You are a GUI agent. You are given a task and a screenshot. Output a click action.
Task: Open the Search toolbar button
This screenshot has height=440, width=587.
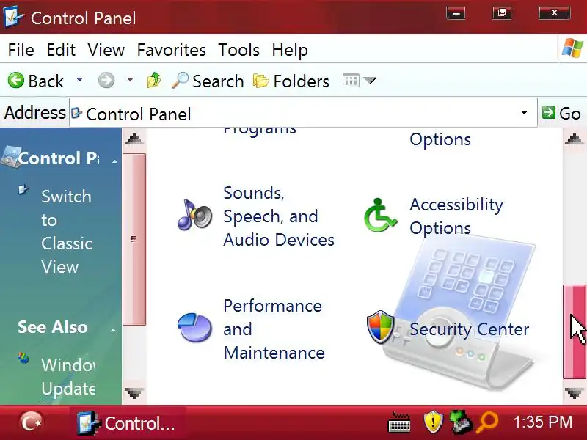(x=208, y=81)
